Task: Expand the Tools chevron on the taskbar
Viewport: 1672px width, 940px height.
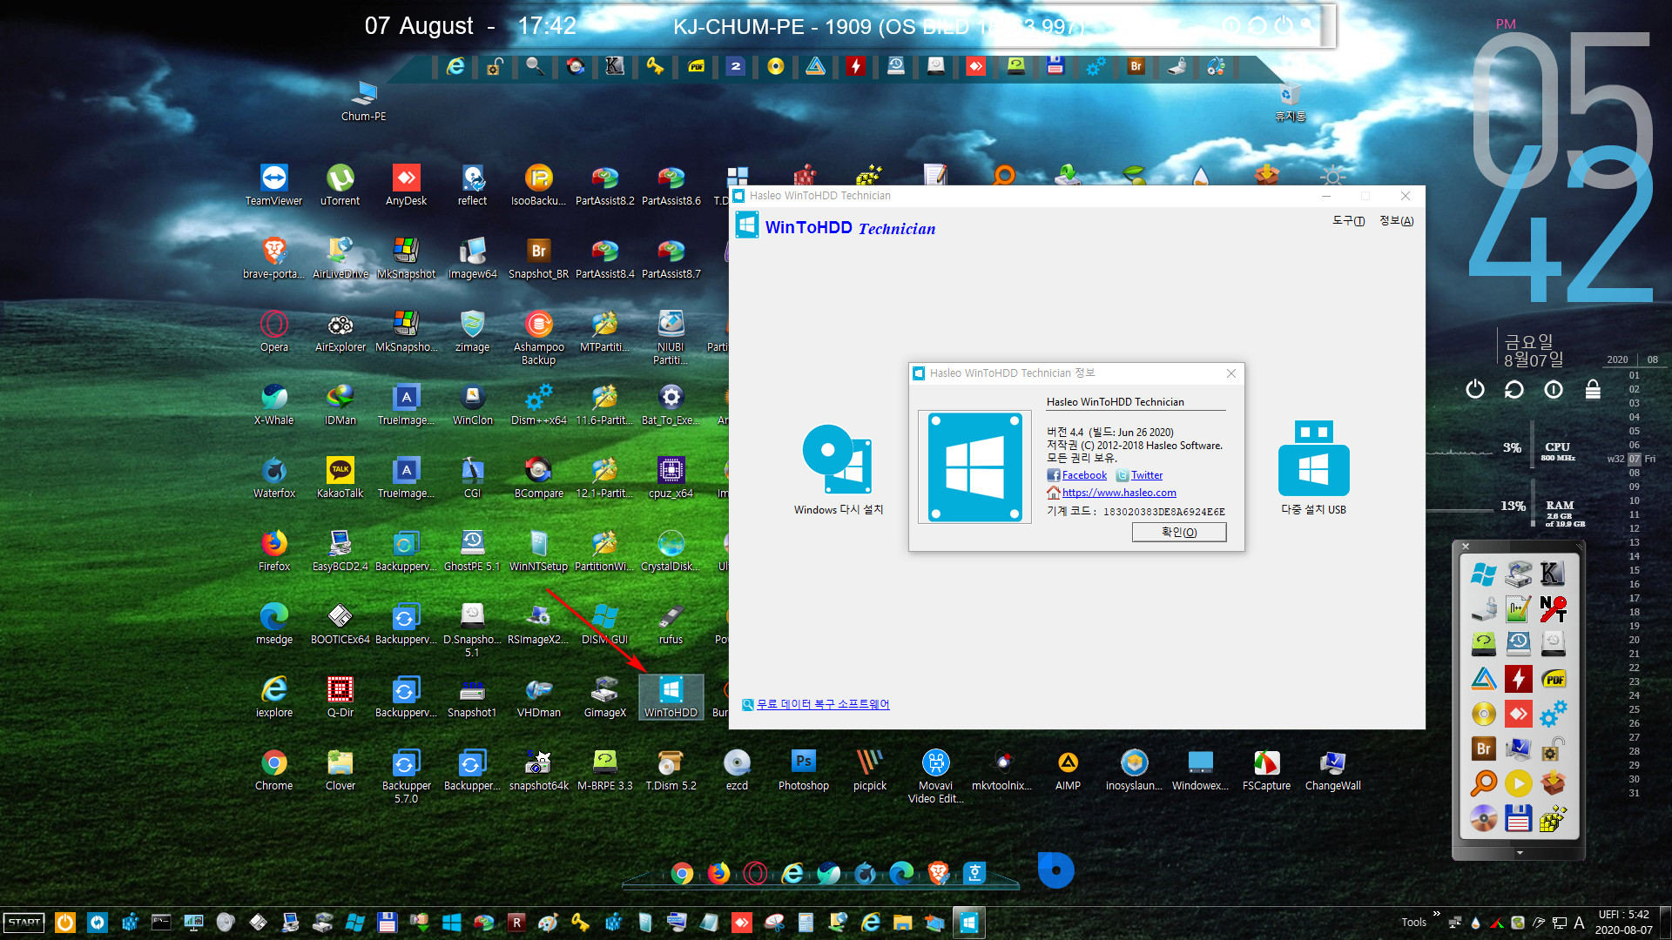Action: pos(1437,915)
